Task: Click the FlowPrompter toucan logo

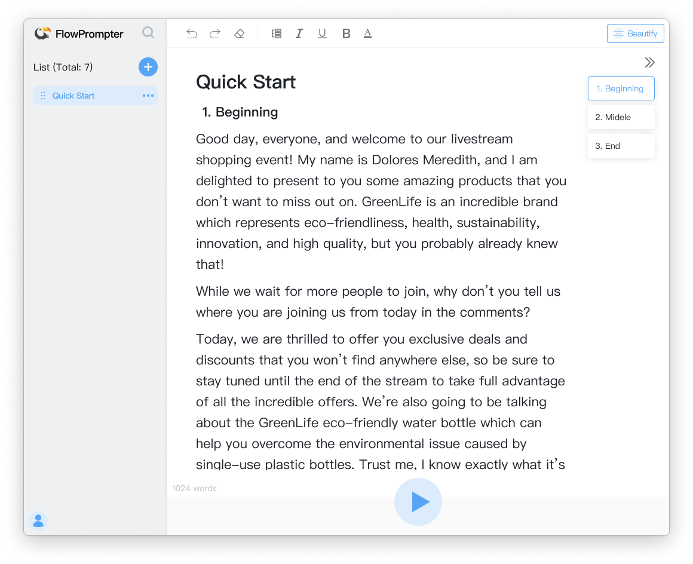Action: point(42,33)
